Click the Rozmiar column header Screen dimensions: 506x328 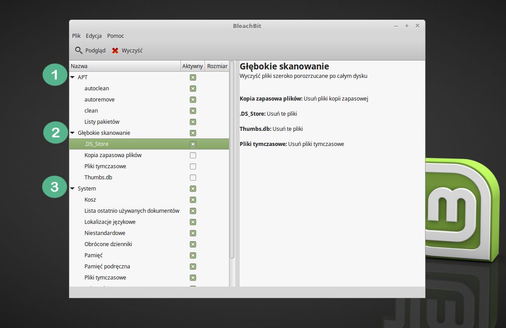click(217, 66)
